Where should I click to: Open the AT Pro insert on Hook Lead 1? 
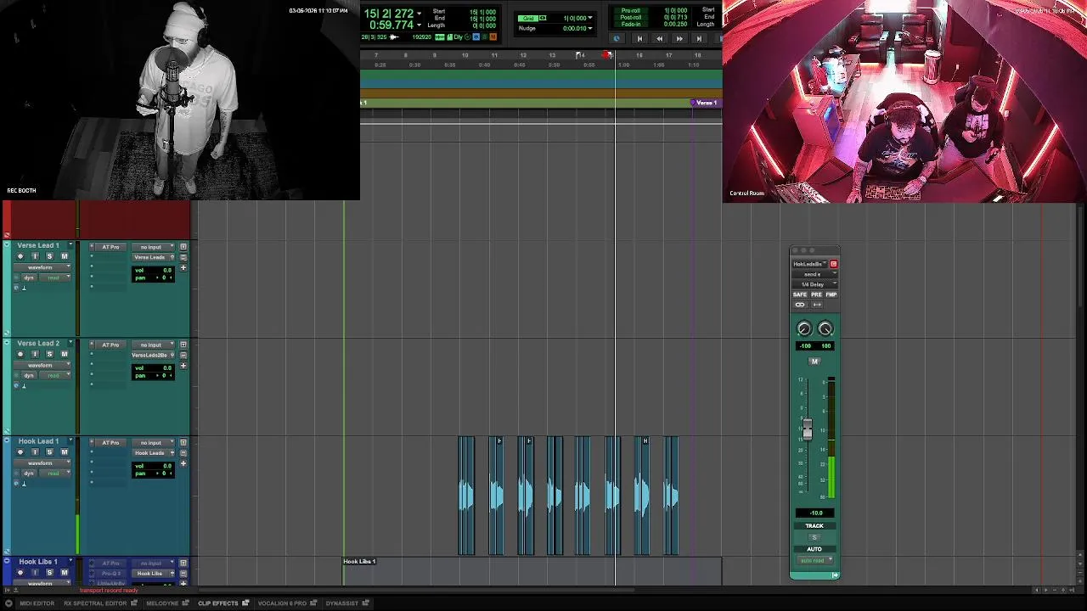[x=110, y=442]
